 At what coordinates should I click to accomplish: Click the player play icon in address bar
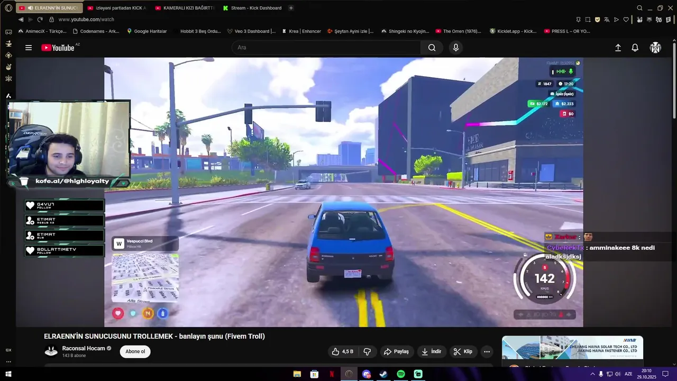(x=617, y=20)
